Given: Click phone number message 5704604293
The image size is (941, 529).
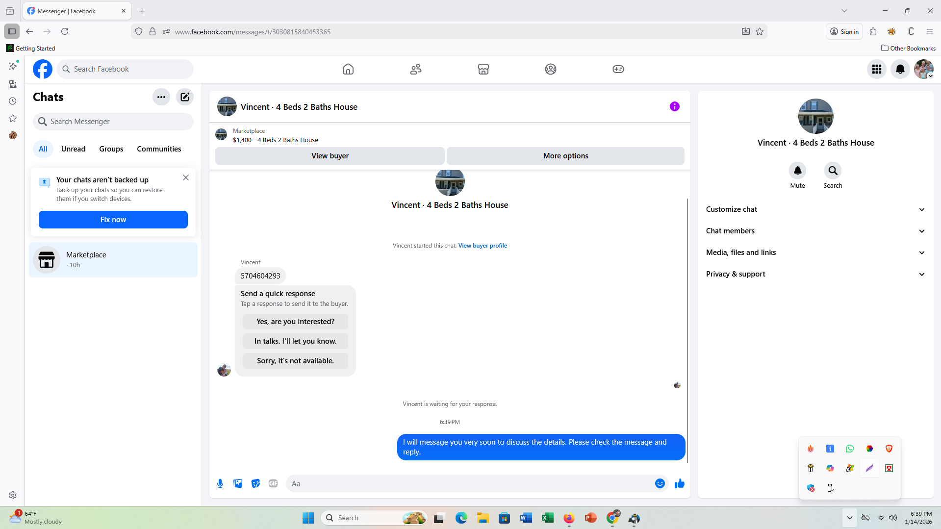Looking at the screenshot, I should [260, 276].
